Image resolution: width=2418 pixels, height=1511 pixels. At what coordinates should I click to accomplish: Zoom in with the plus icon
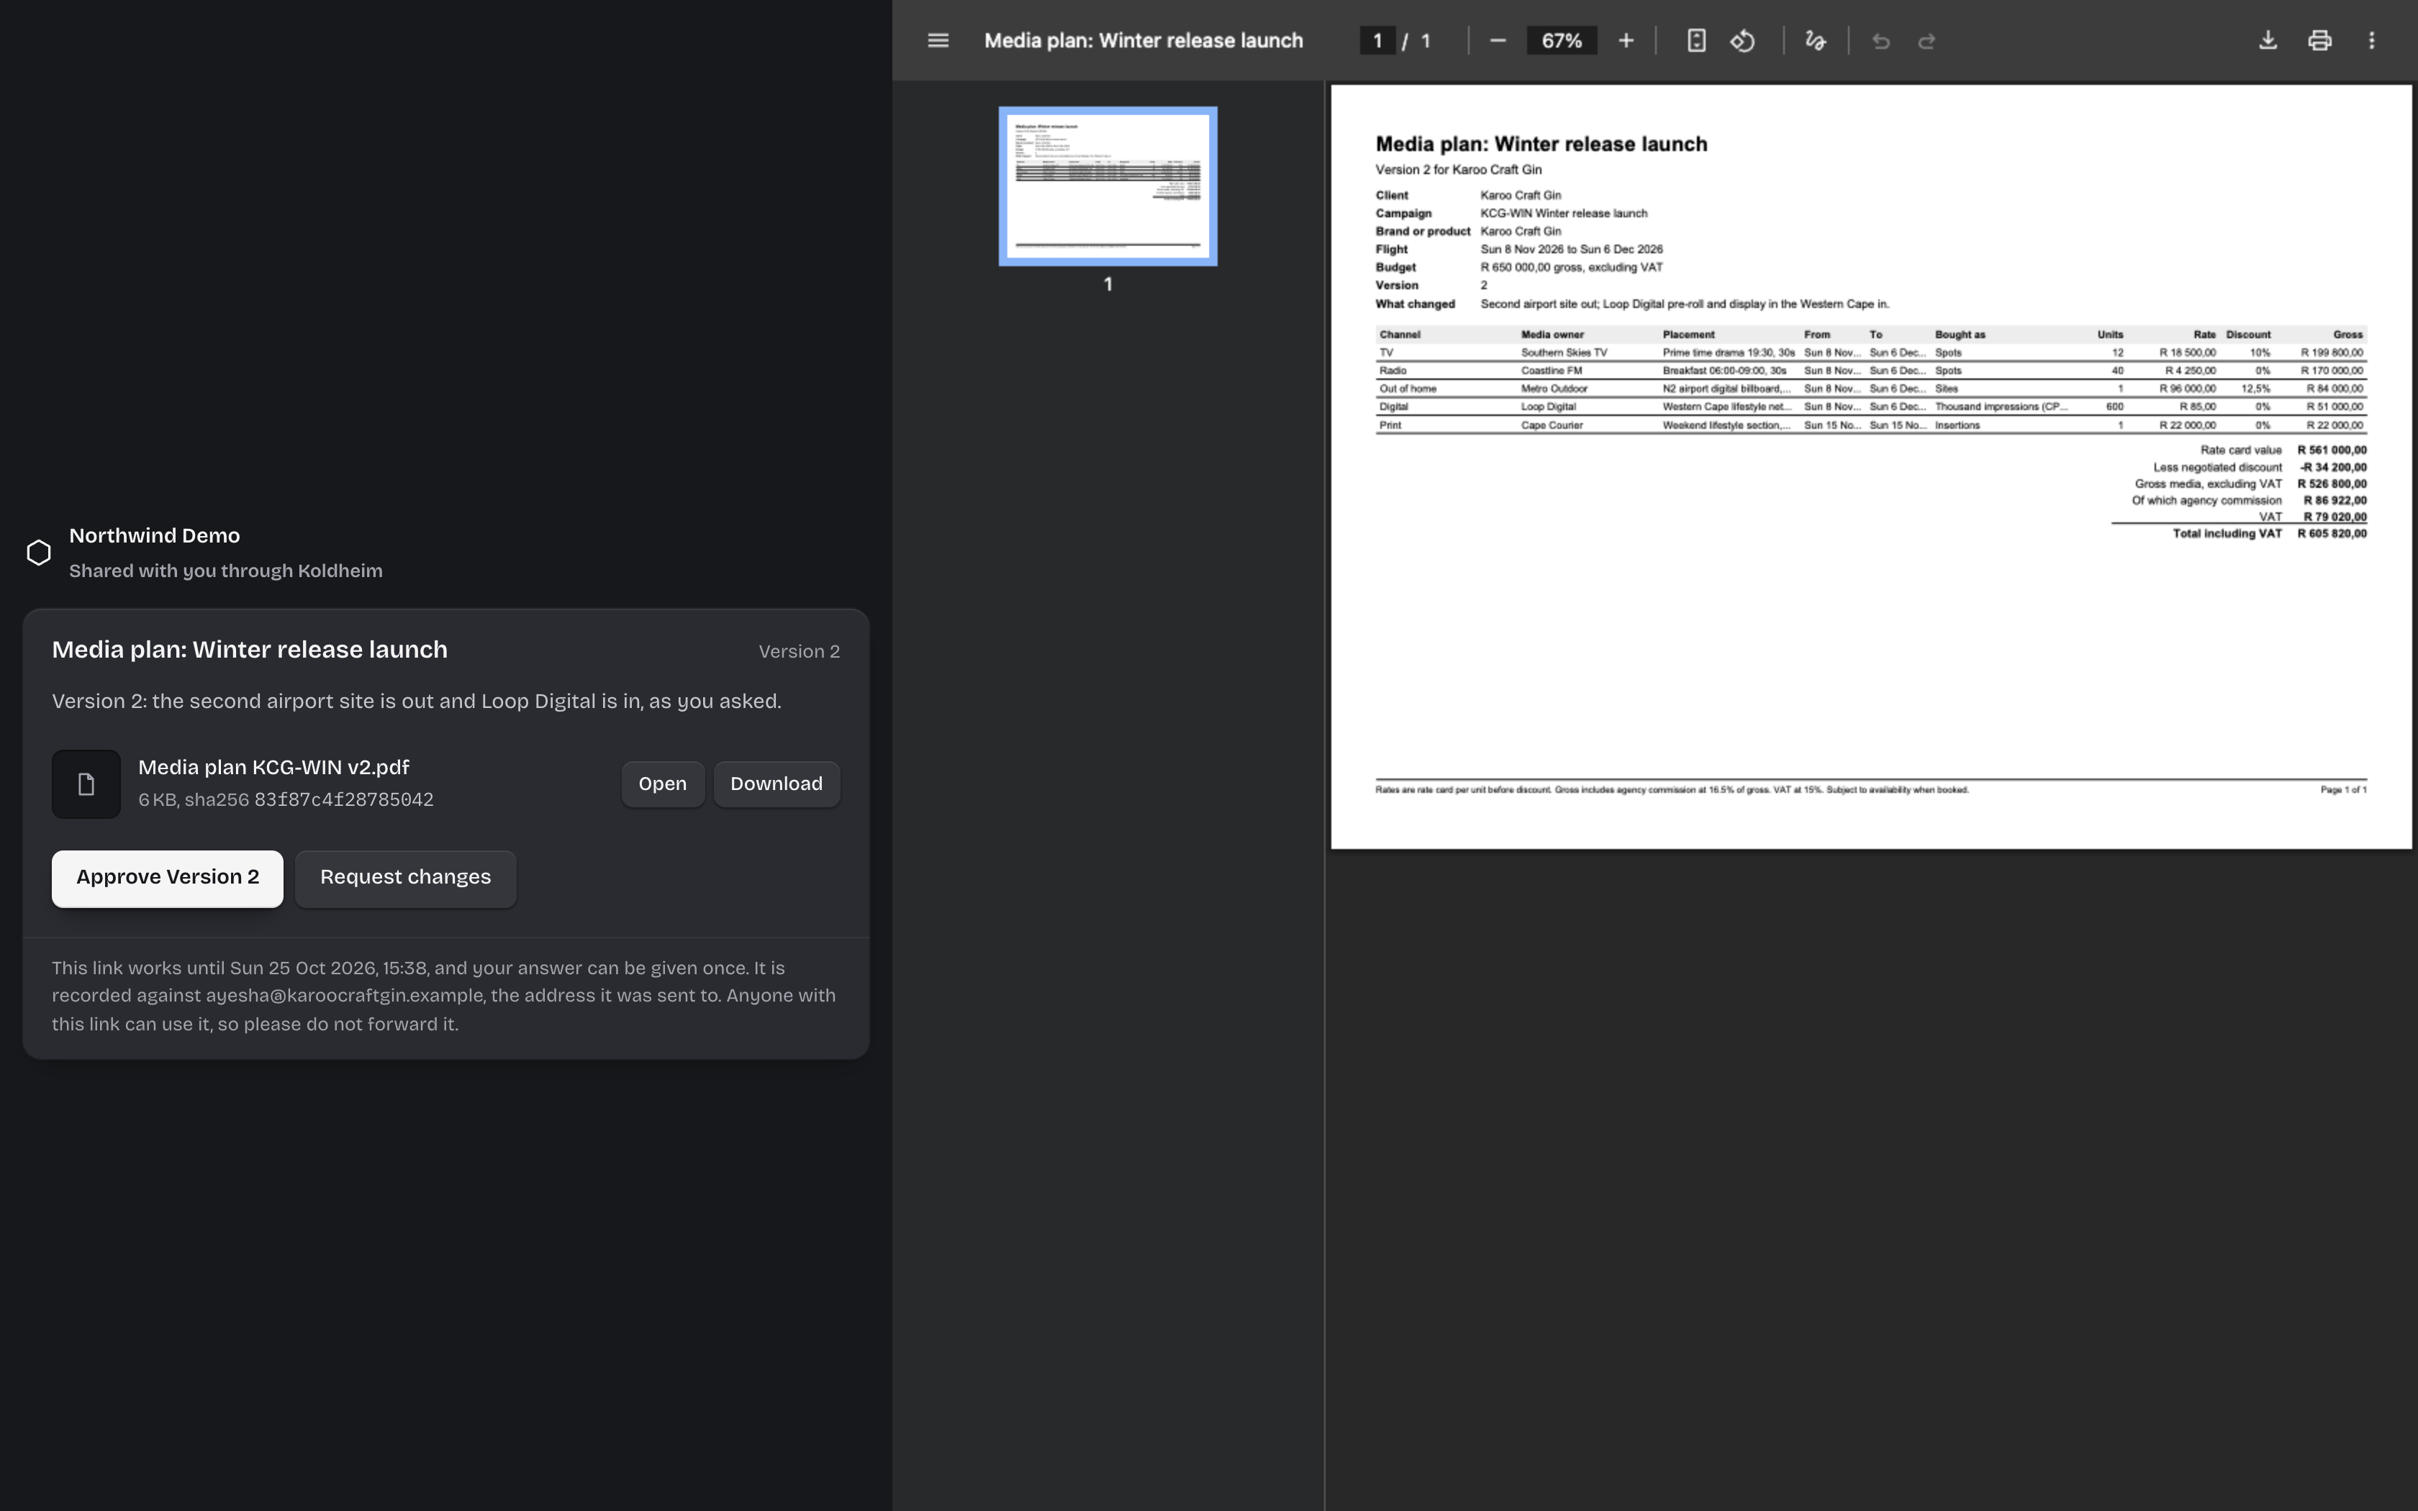pos(1626,41)
